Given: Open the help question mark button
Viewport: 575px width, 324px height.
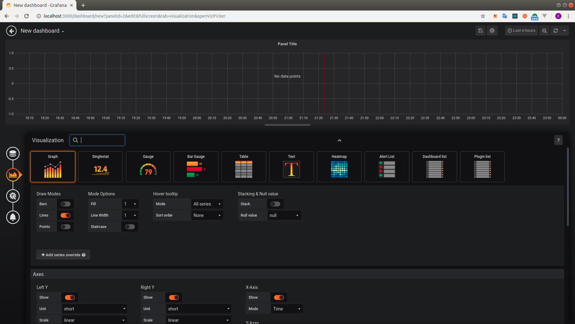Looking at the screenshot, I should click(x=558, y=140).
